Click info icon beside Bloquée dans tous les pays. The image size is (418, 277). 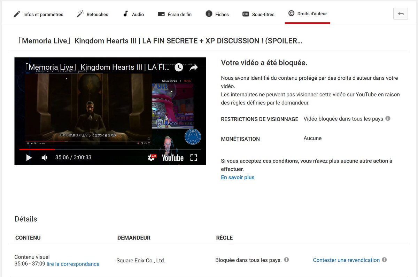coord(286,260)
